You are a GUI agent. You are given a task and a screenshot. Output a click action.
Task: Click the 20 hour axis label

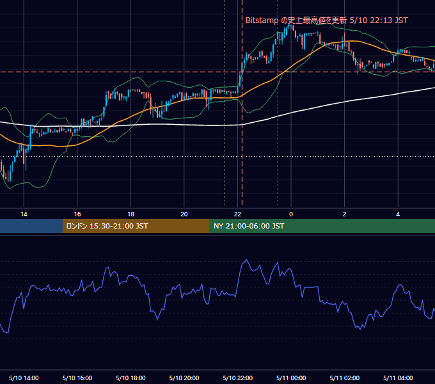click(x=184, y=214)
